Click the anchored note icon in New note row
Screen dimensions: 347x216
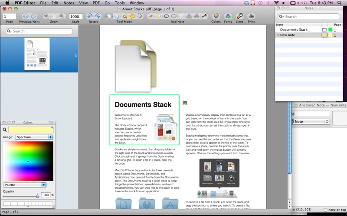pos(324,35)
